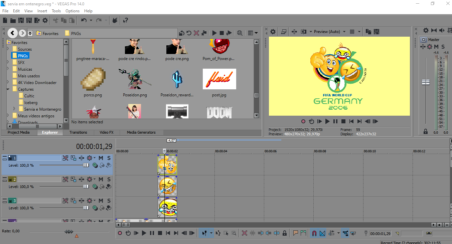
Task: Mute video track 2
Action: point(101,179)
